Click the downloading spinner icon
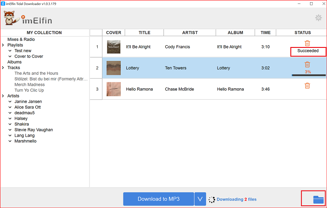This screenshot has width=327, height=208. (211, 199)
